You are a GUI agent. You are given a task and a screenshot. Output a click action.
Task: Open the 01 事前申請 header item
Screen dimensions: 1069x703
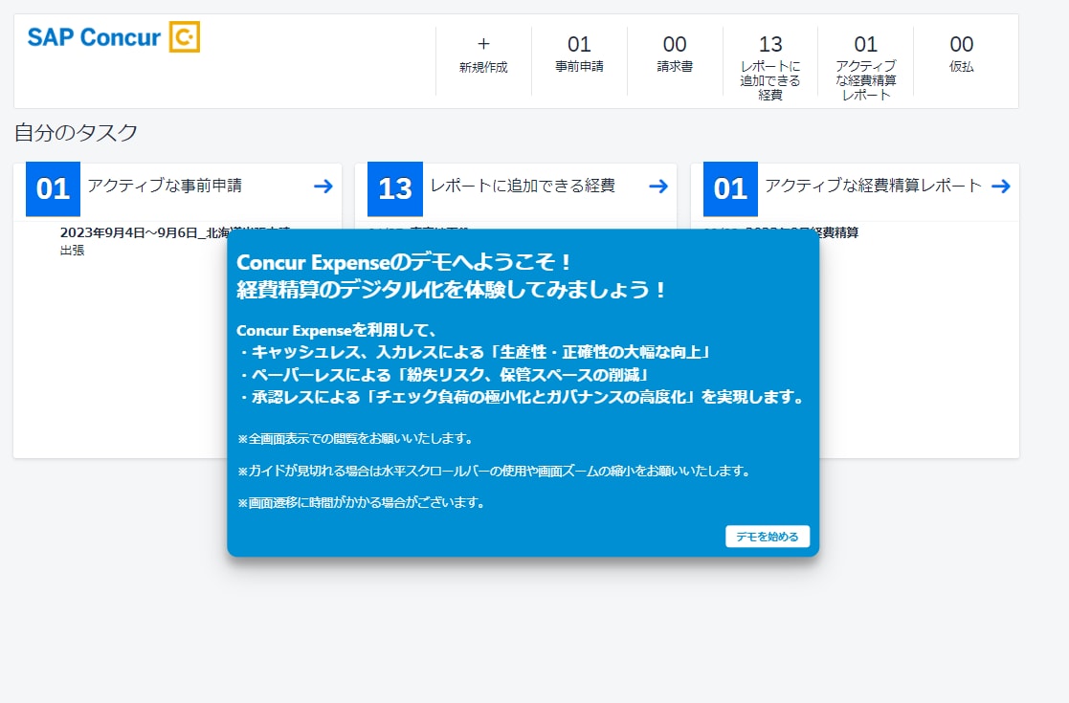point(579,54)
